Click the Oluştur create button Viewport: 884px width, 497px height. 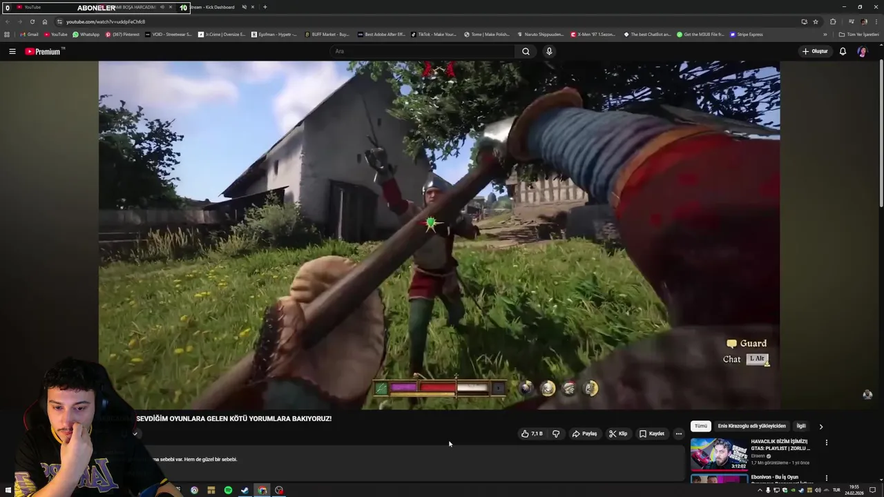pos(815,51)
